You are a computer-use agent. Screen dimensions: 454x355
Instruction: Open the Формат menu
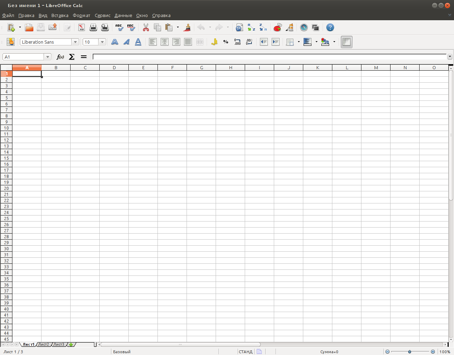pyautogui.click(x=81, y=15)
